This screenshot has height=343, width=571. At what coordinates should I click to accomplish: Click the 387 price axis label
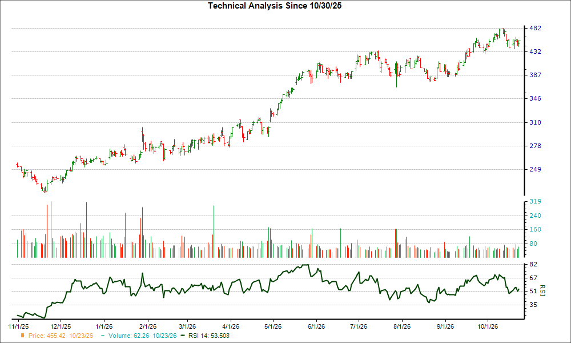click(x=535, y=75)
